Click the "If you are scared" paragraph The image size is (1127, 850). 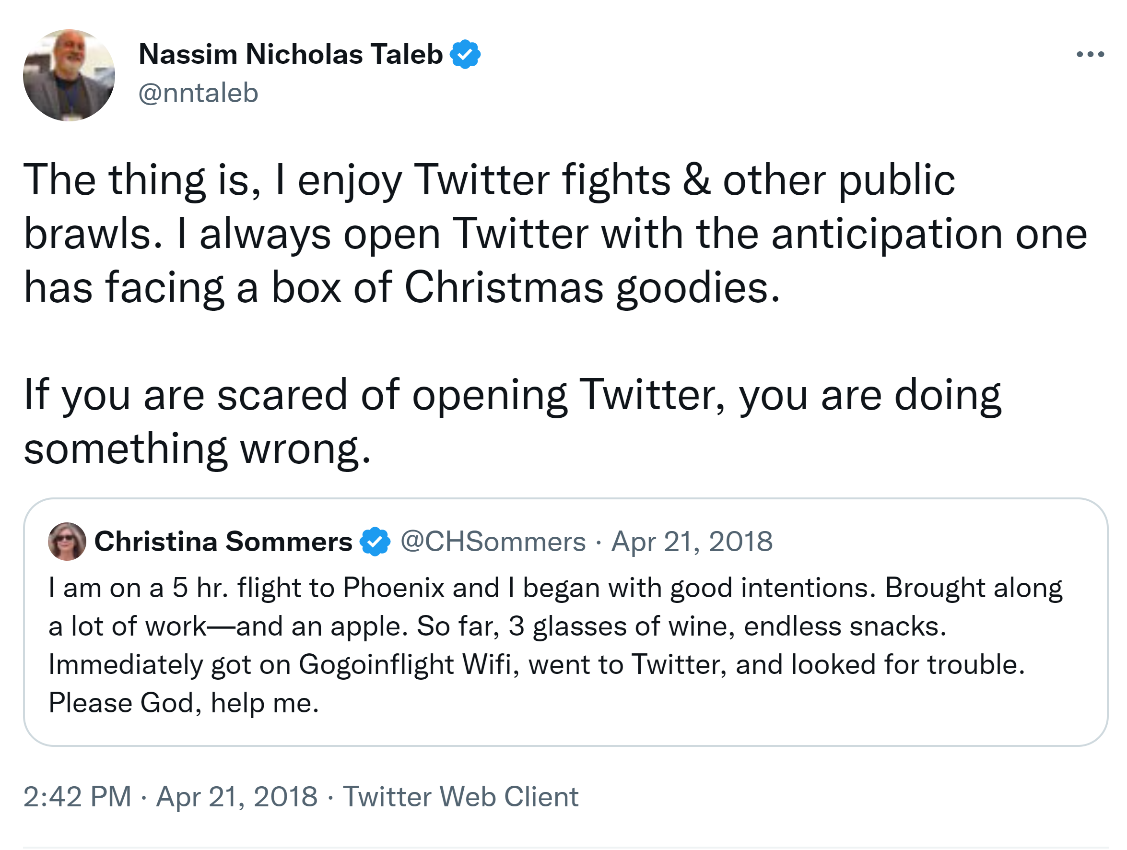pyautogui.click(x=512, y=395)
